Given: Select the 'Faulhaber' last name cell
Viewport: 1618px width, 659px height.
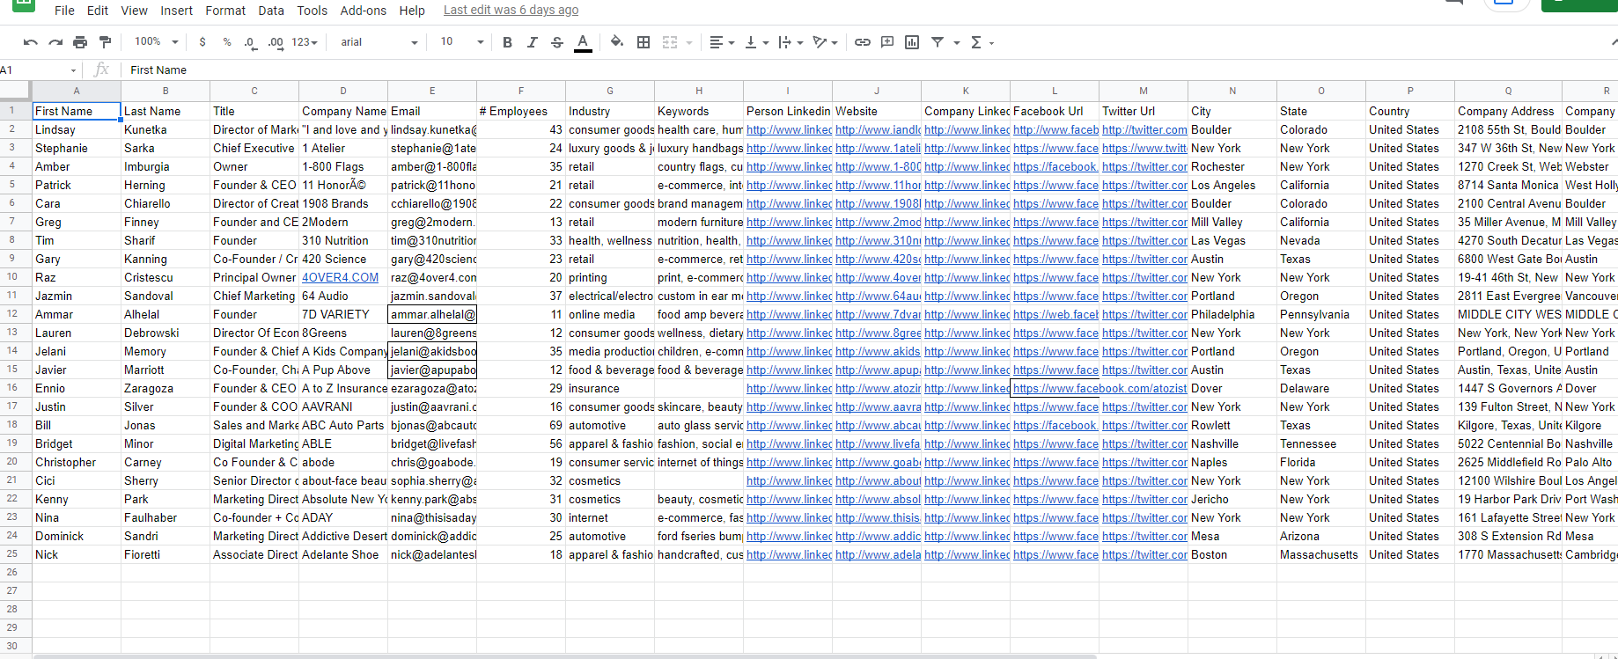Looking at the screenshot, I should pyautogui.click(x=165, y=518).
